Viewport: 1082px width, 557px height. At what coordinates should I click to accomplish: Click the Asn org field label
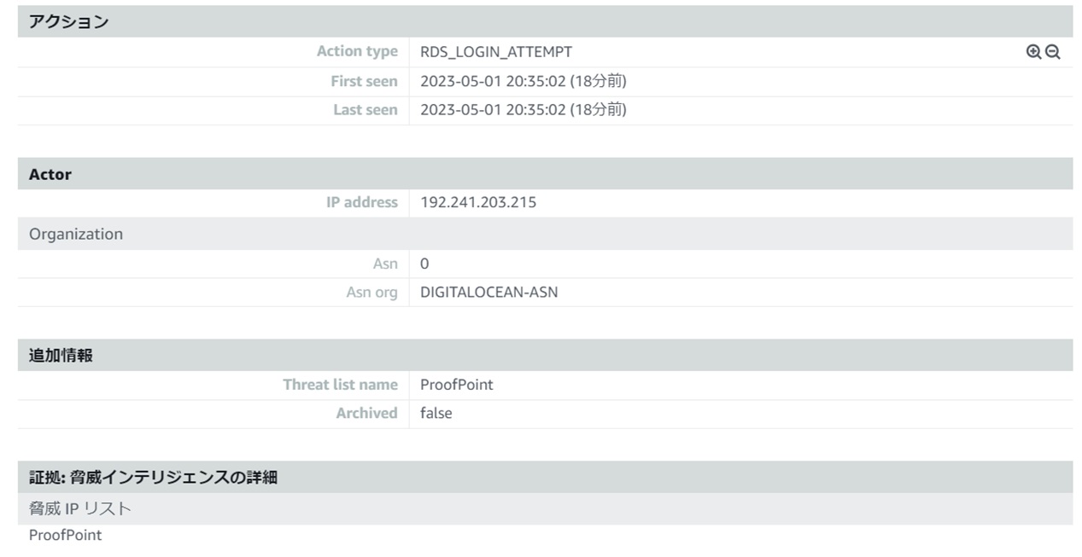(x=371, y=293)
